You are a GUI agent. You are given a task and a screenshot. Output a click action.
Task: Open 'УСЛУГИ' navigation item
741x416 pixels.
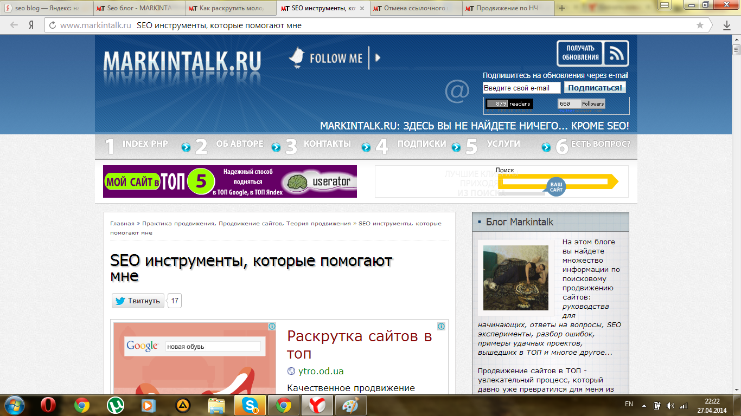(503, 144)
